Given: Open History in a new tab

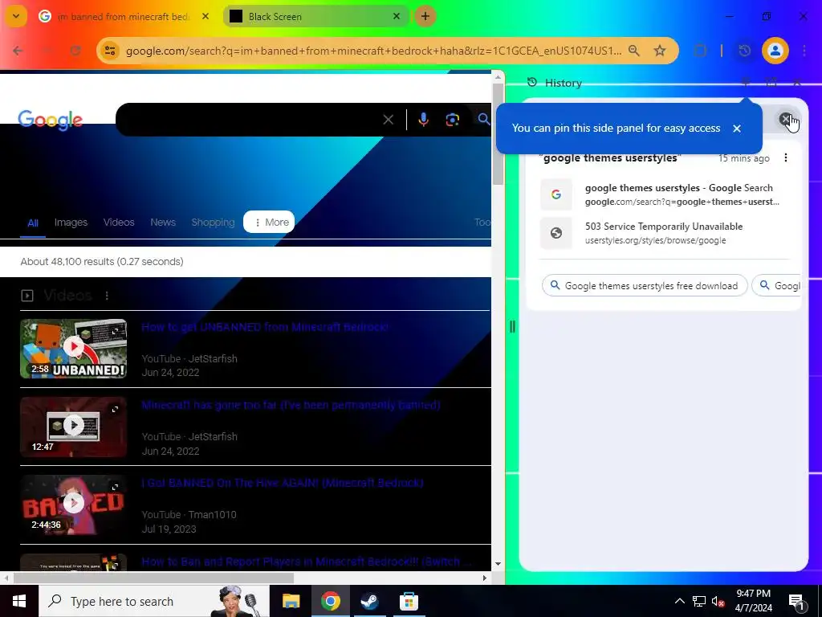Looking at the screenshot, I should [771, 83].
